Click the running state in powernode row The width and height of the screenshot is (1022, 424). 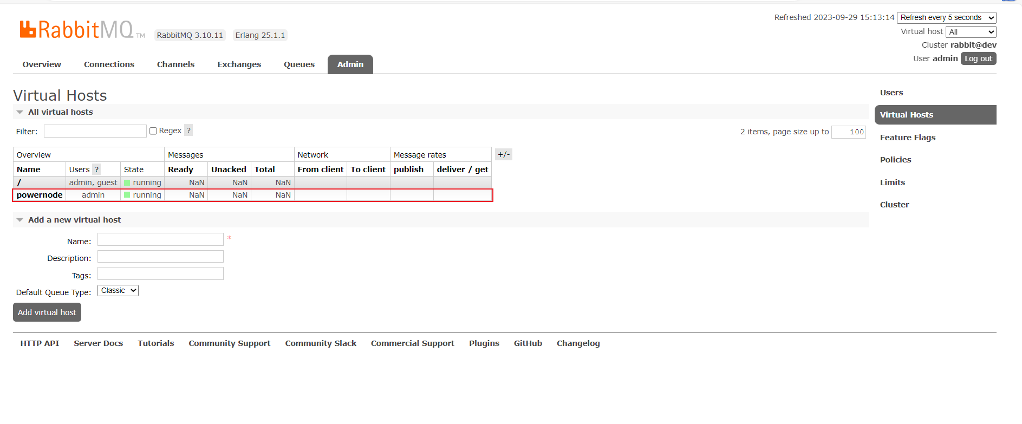click(x=143, y=195)
